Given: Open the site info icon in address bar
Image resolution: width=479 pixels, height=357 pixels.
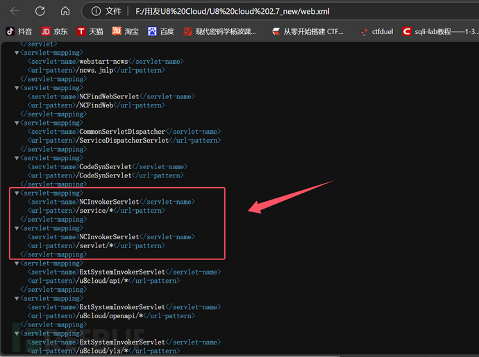Looking at the screenshot, I should pos(96,11).
